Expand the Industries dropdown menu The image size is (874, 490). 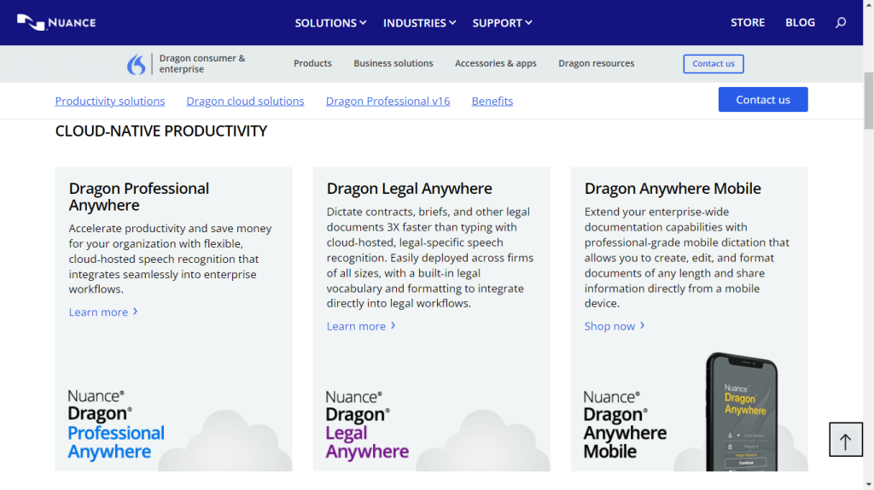419,23
